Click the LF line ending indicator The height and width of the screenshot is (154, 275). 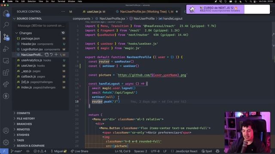coord(165,151)
